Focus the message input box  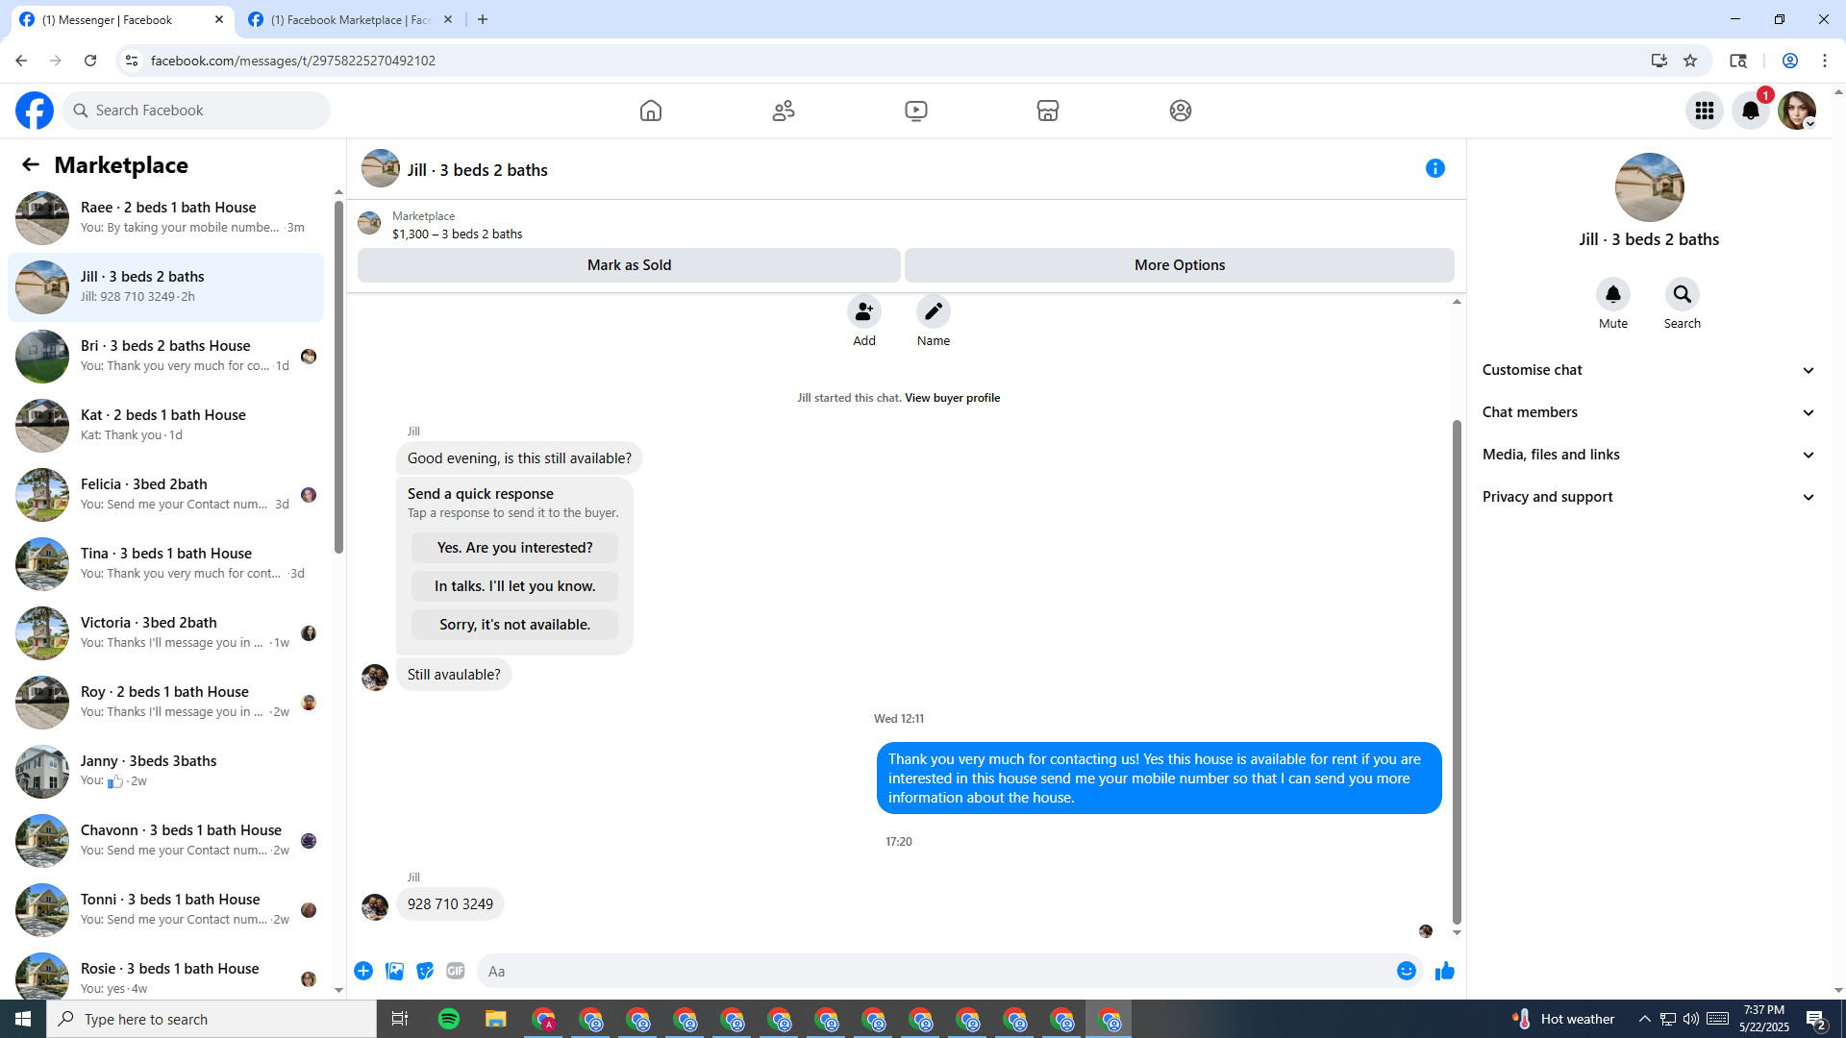[933, 971]
